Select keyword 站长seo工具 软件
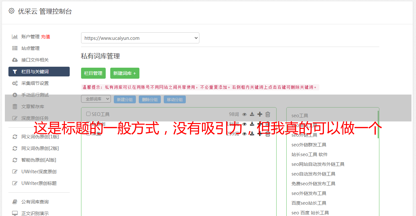 [310, 154]
